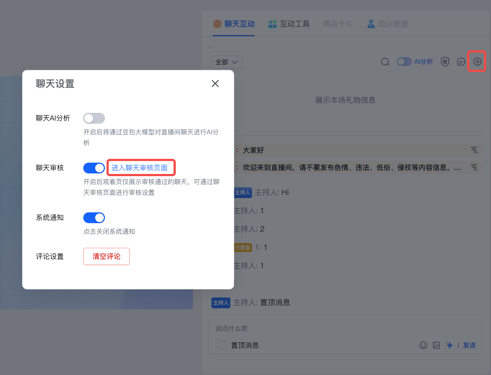Click the 观众数据 person icon
491x375 pixels.
point(371,24)
